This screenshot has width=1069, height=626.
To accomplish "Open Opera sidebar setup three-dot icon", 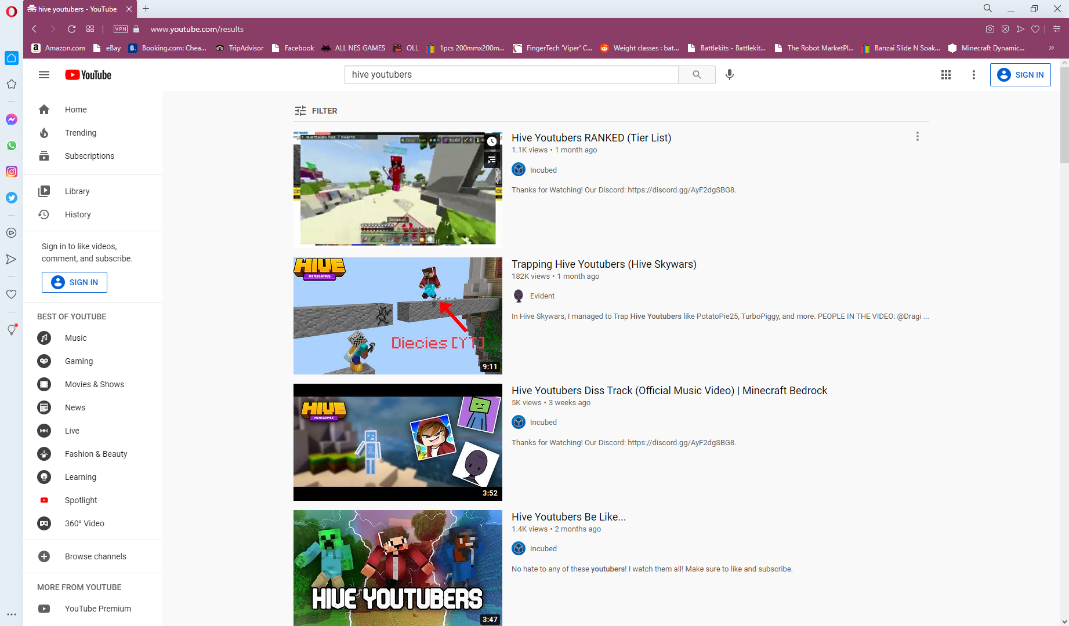I will (x=12, y=614).
